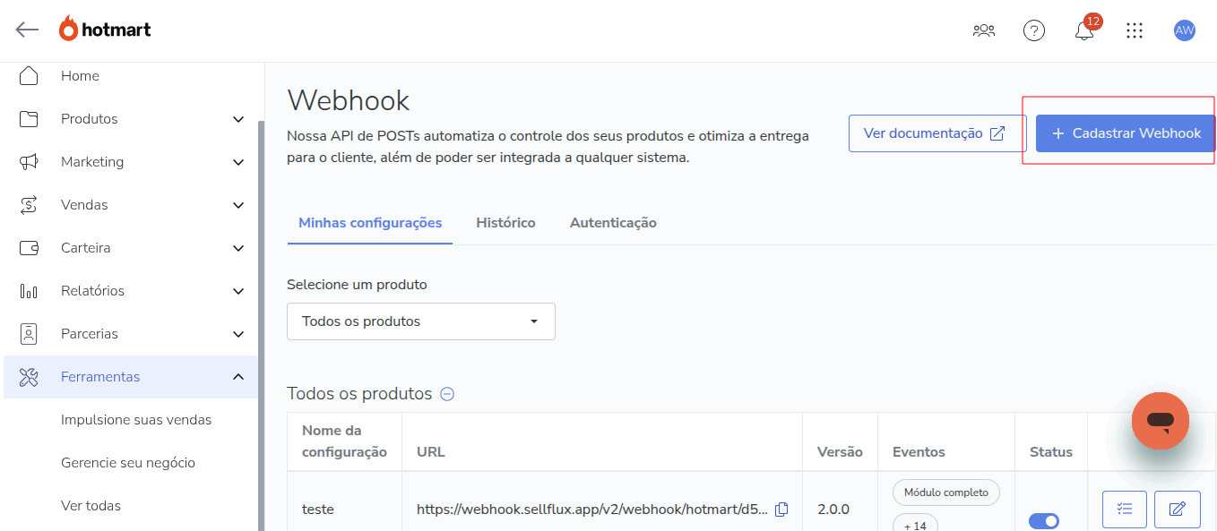Open notifications bell with 12 badge
1217x531 pixels.
click(x=1084, y=31)
